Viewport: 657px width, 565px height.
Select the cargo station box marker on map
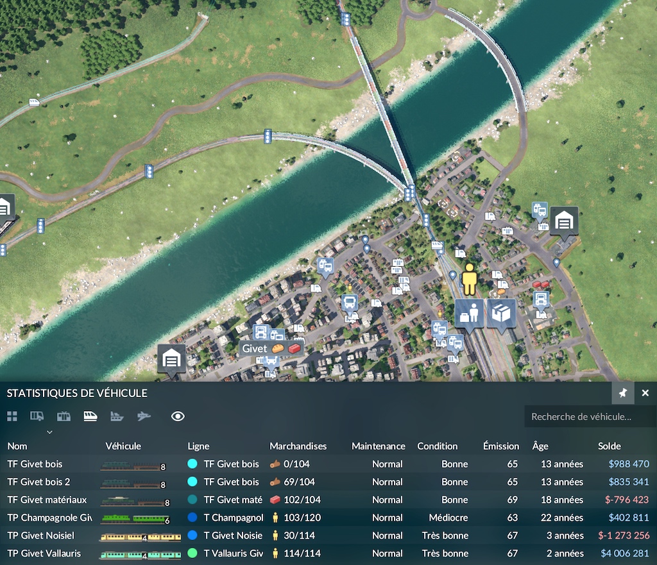(502, 313)
